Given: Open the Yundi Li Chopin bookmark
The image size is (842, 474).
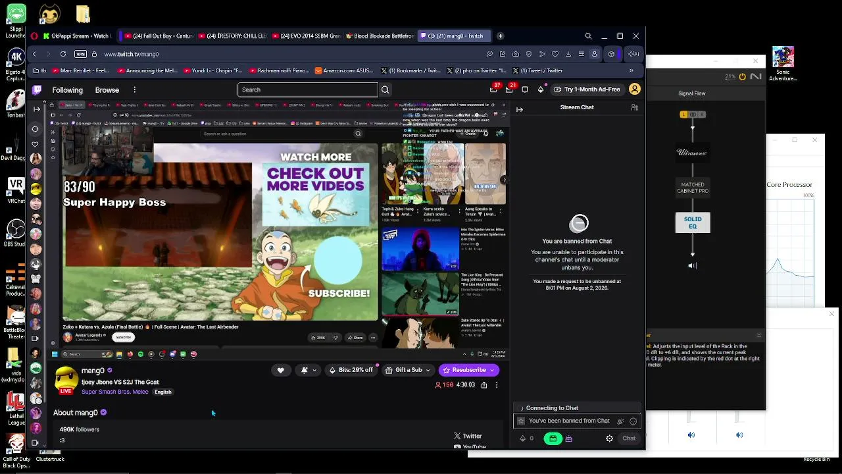Looking at the screenshot, I should pyautogui.click(x=214, y=70).
